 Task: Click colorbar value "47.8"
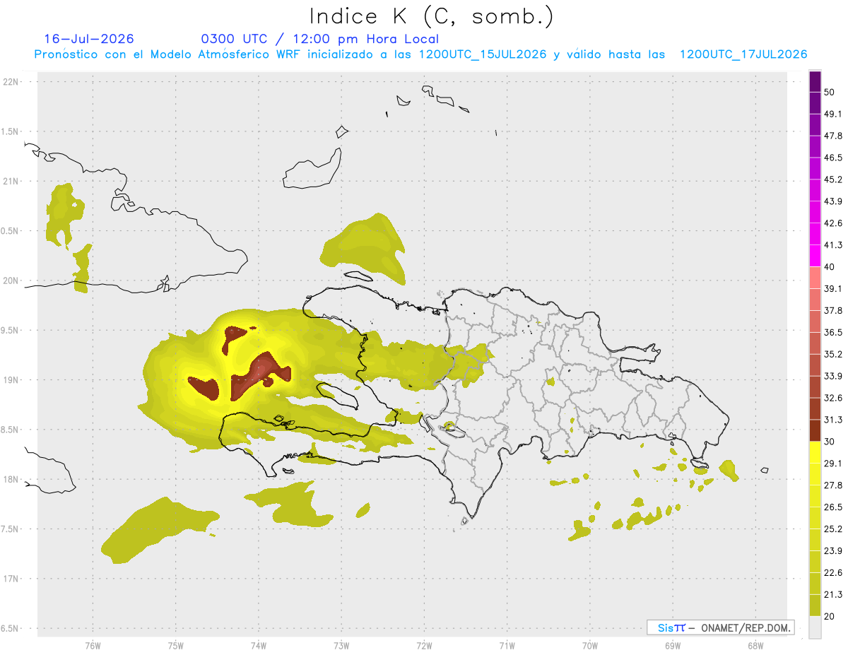coord(833,136)
